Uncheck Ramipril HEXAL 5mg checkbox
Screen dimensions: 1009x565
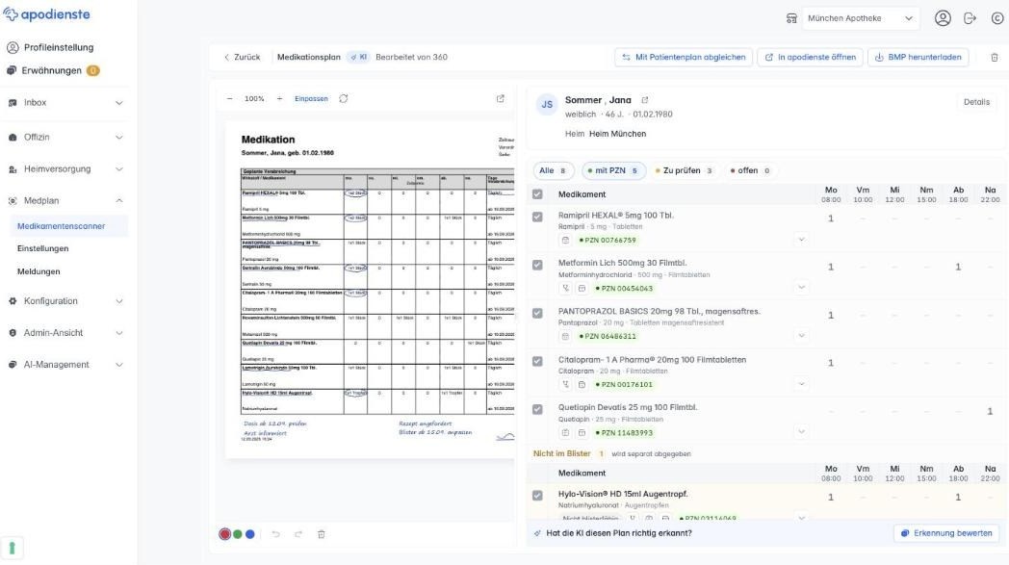(x=537, y=217)
